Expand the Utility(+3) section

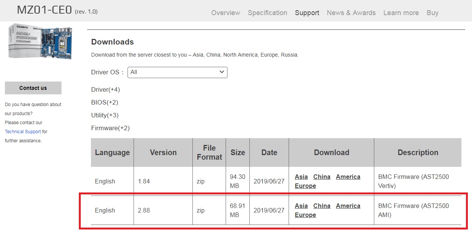point(105,115)
